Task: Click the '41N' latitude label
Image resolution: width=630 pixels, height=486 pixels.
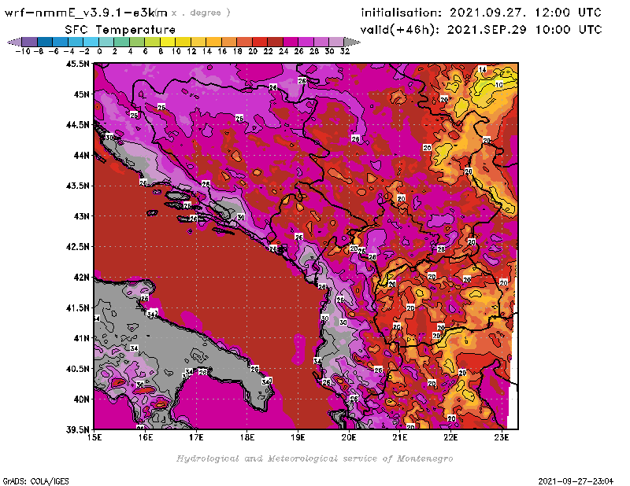Action: pyautogui.click(x=82, y=338)
